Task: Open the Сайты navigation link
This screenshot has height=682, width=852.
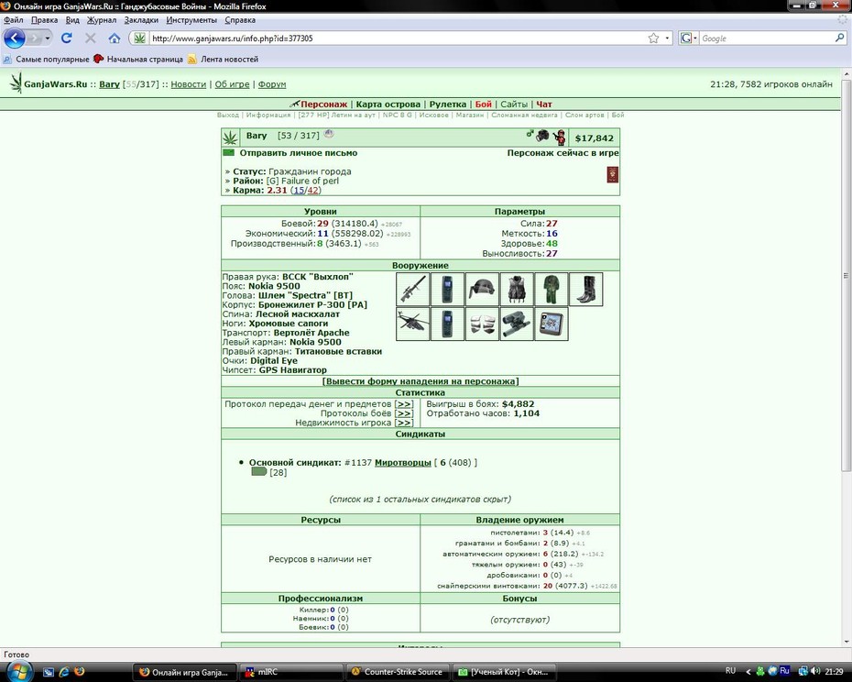Action: [514, 104]
